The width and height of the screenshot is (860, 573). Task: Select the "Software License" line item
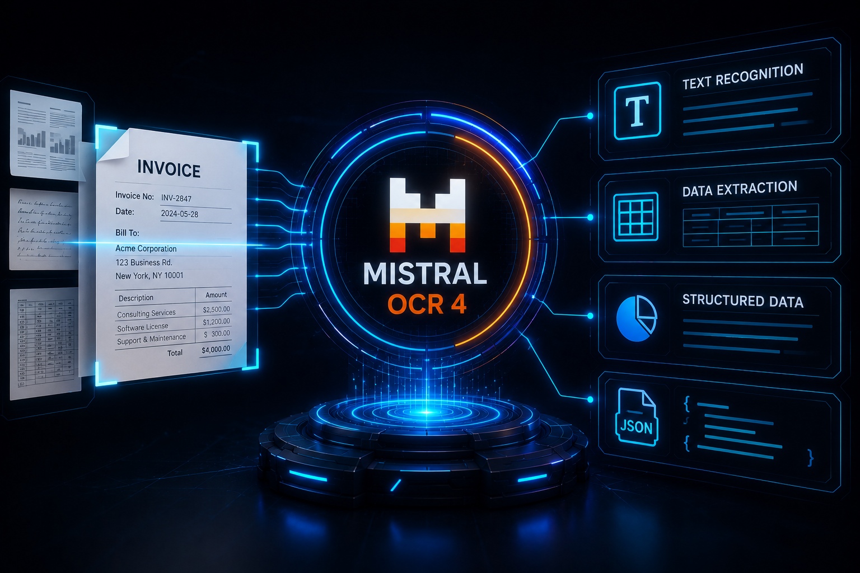(143, 327)
